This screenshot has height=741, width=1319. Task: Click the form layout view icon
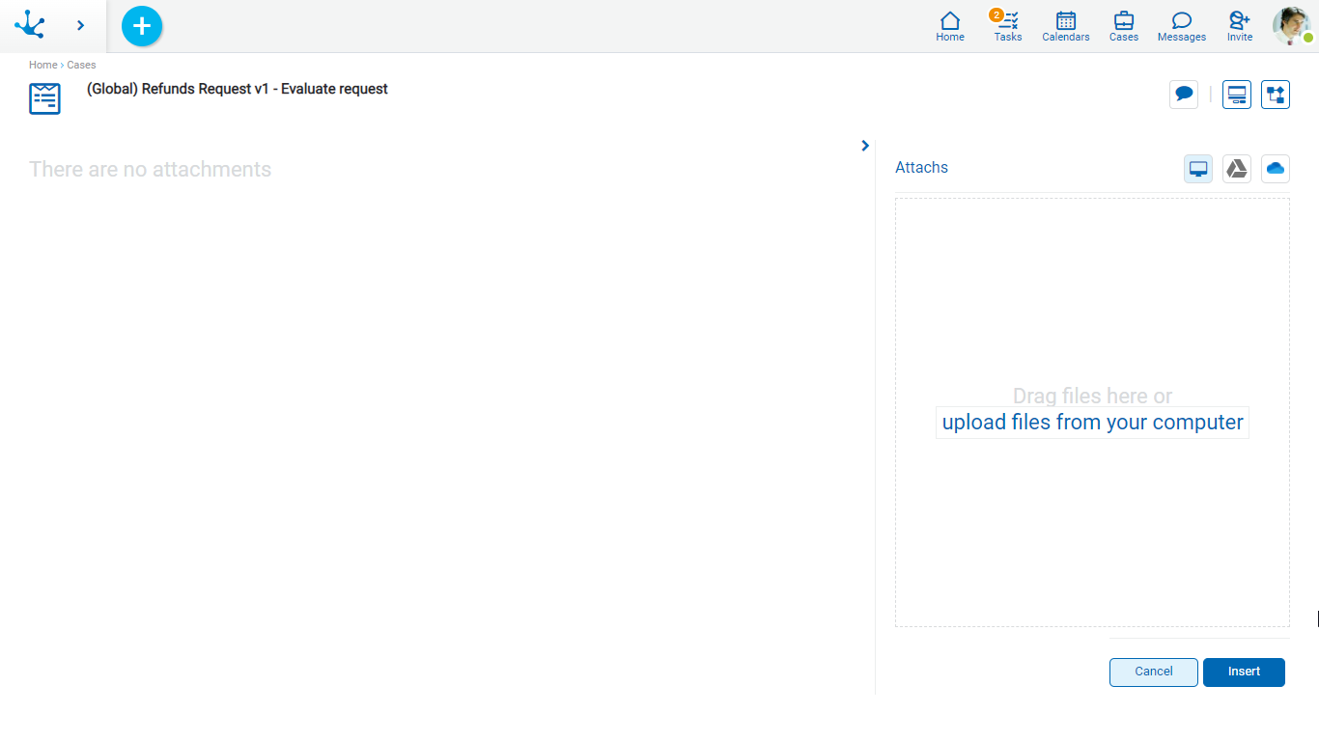coord(1236,95)
